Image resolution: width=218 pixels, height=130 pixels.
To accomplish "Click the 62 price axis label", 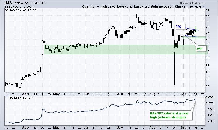I will tap(208, 79).
